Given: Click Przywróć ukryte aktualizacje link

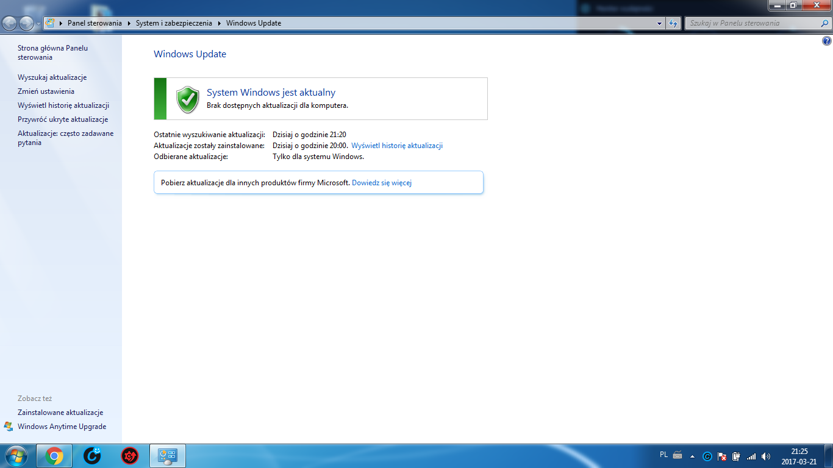Looking at the screenshot, I should click(63, 119).
